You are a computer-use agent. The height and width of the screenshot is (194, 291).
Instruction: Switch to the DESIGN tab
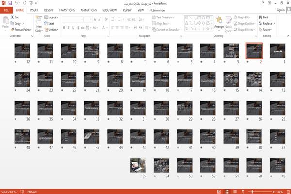[48, 10]
